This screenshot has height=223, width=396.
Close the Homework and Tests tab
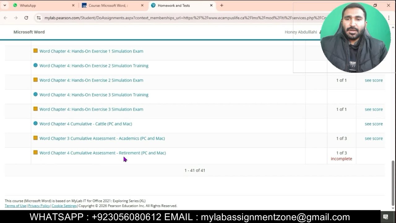[211, 5]
